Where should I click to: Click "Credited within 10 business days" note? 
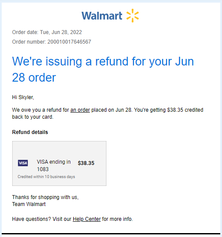46,177
